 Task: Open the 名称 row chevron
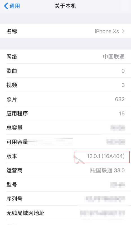pyautogui.click(x=123, y=31)
